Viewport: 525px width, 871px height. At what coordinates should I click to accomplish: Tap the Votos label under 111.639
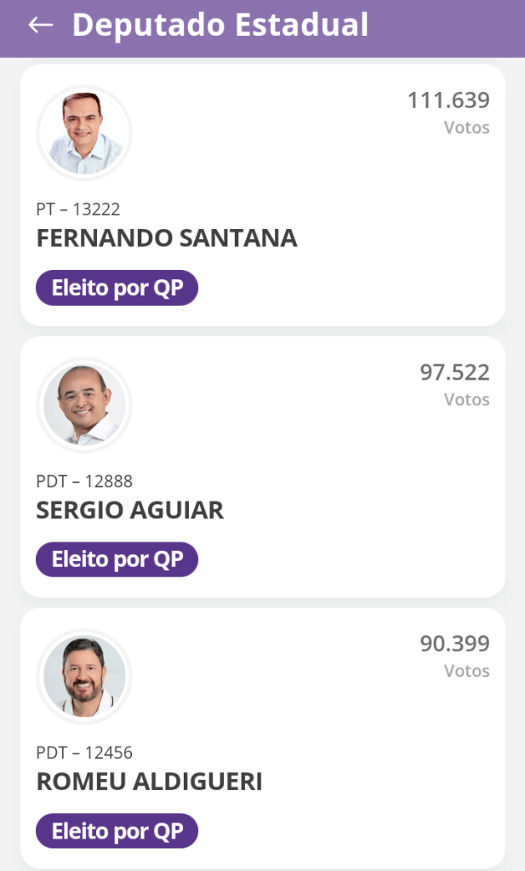tap(466, 128)
